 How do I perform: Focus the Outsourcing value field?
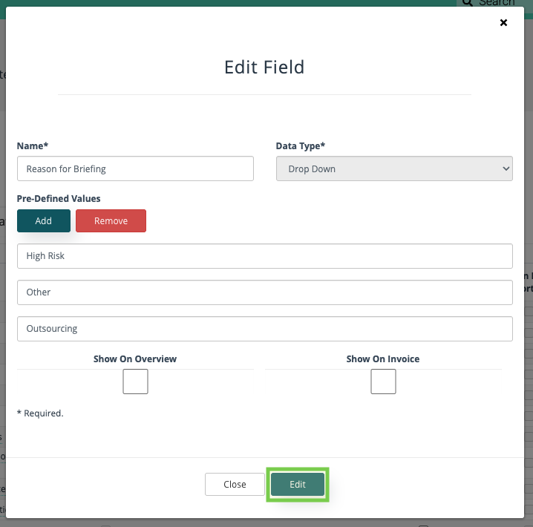click(264, 328)
